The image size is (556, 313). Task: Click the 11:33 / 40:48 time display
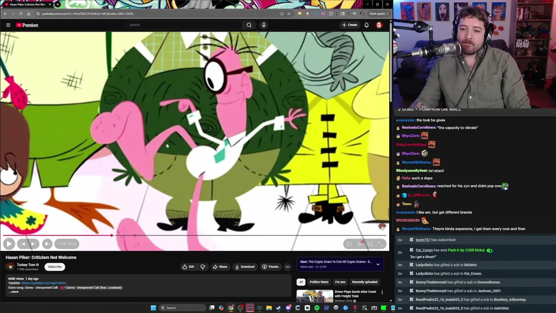67,244
